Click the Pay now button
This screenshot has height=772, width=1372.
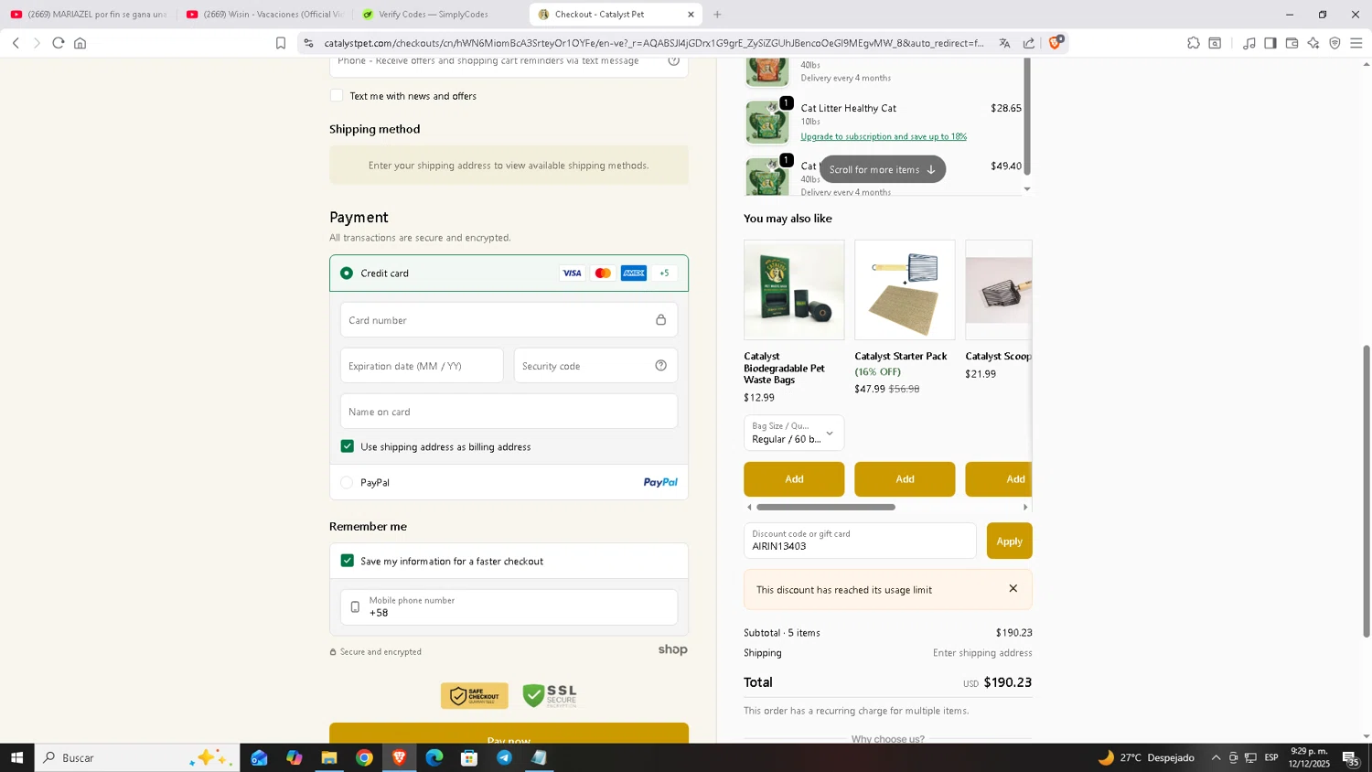509,734
